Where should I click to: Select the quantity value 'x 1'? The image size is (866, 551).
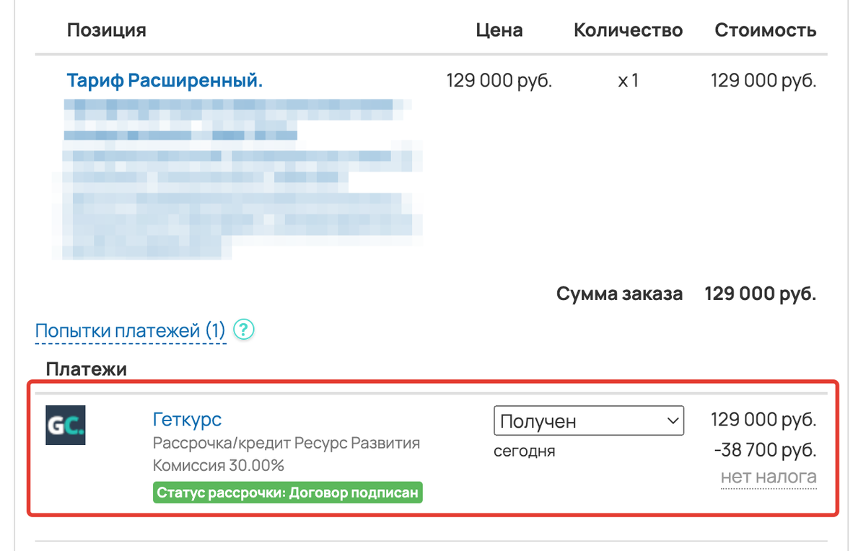[x=628, y=80]
